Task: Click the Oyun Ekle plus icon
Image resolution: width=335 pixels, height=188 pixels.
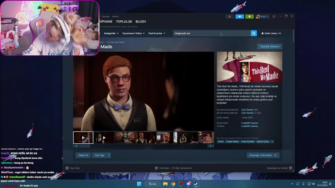Action: tap(67, 168)
